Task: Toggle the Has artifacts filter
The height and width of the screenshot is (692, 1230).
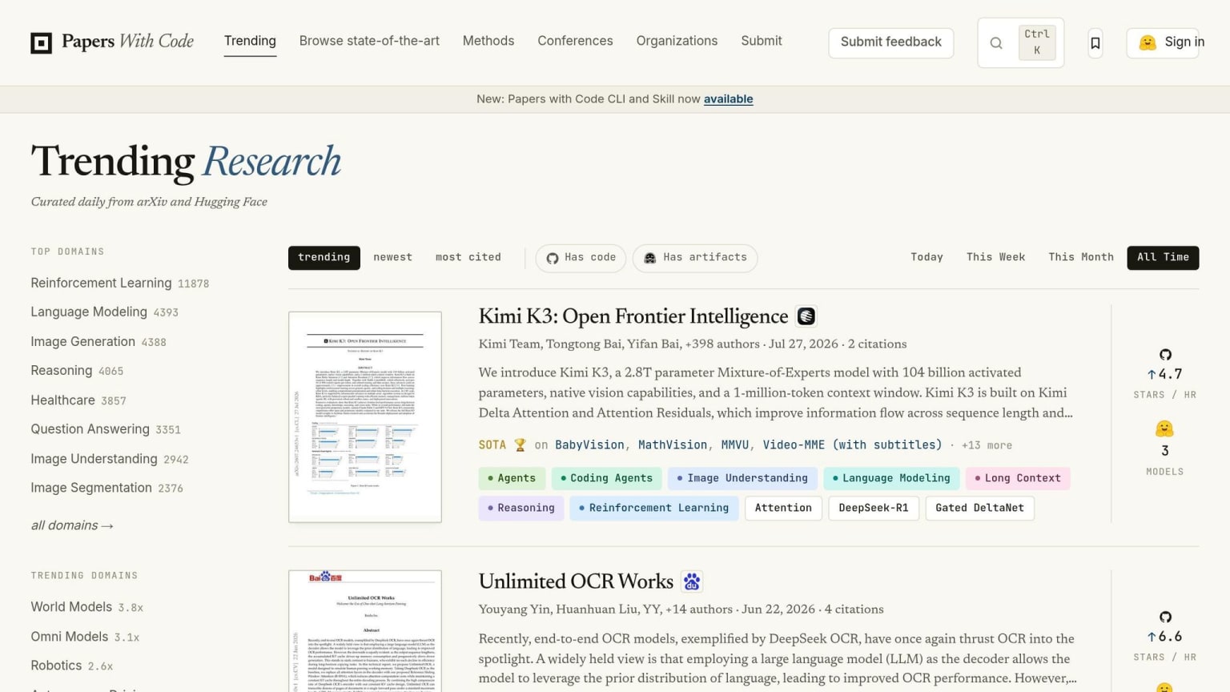Action: click(x=695, y=258)
